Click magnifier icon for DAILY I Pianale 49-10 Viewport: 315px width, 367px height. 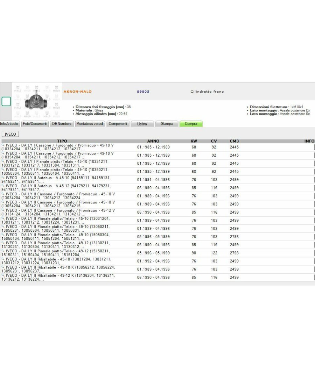click(3, 170)
